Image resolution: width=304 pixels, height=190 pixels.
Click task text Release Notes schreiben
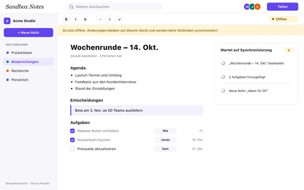98,131
